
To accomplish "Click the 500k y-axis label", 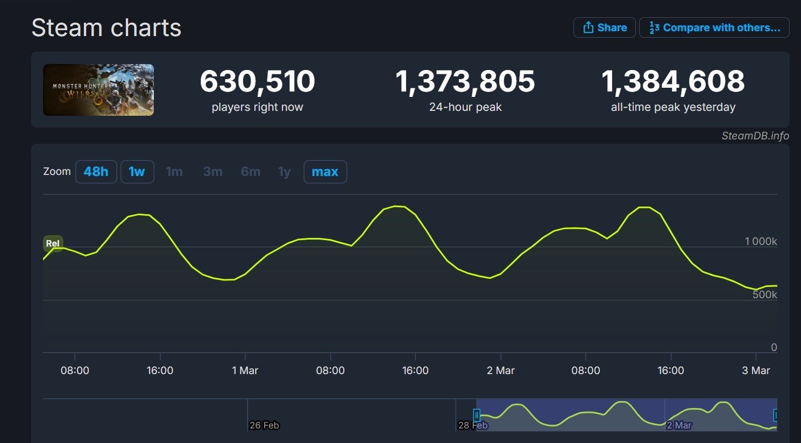I will coord(765,294).
